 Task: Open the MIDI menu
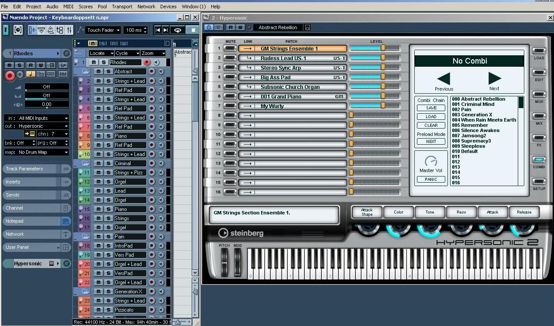click(68, 7)
